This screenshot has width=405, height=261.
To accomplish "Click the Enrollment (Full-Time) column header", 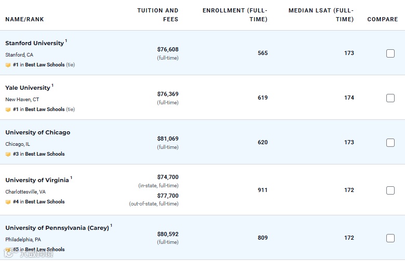I will (235, 15).
